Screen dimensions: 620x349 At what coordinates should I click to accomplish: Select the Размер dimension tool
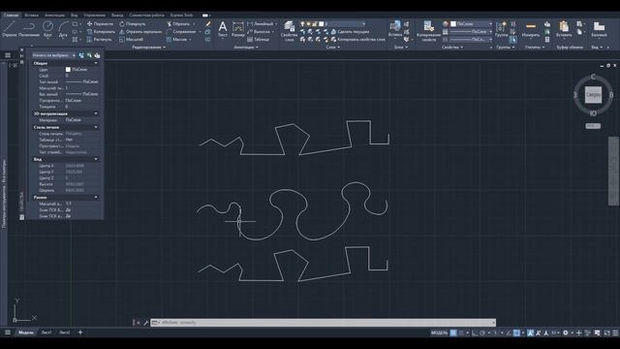(x=238, y=29)
